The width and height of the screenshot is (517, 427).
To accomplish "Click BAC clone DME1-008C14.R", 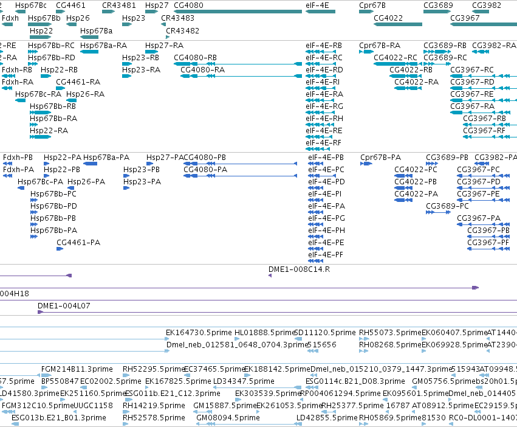I will coord(299,269).
